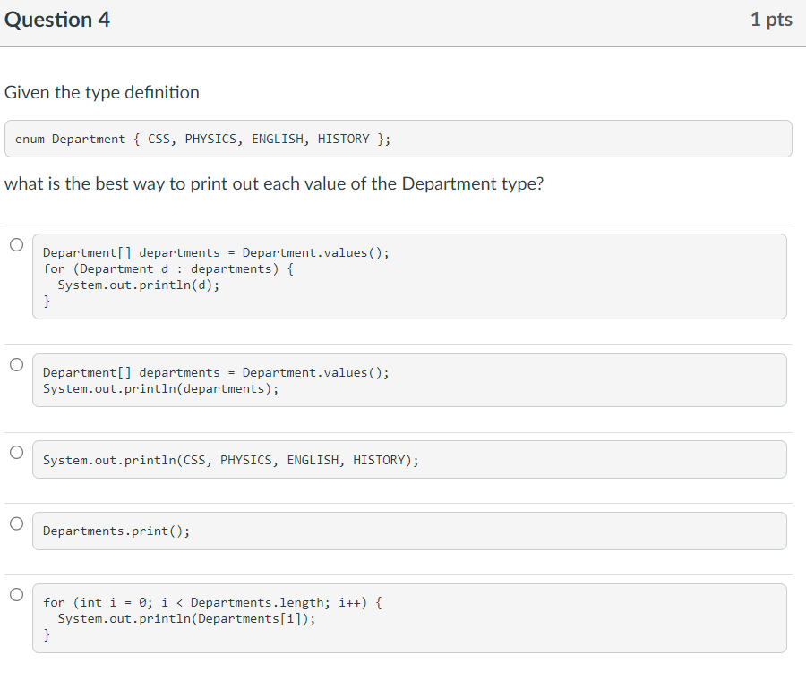The height and width of the screenshot is (680, 806).
Task: Click the 'Departments.print();' code text
Action: tap(116, 531)
